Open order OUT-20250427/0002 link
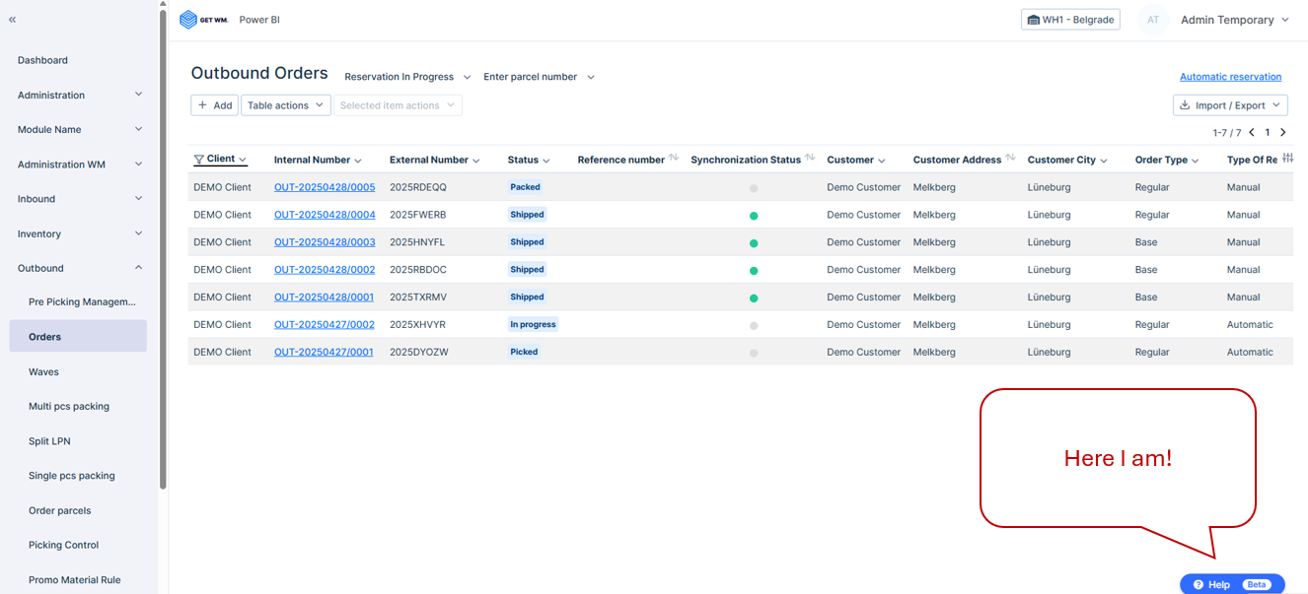Image resolution: width=1308 pixels, height=594 pixels. 325,325
